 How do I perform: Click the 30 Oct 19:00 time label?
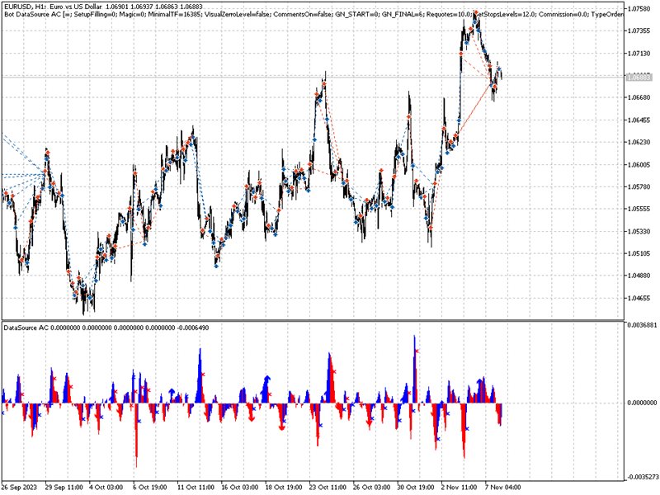pyautogui.click(x=416, y=487)
